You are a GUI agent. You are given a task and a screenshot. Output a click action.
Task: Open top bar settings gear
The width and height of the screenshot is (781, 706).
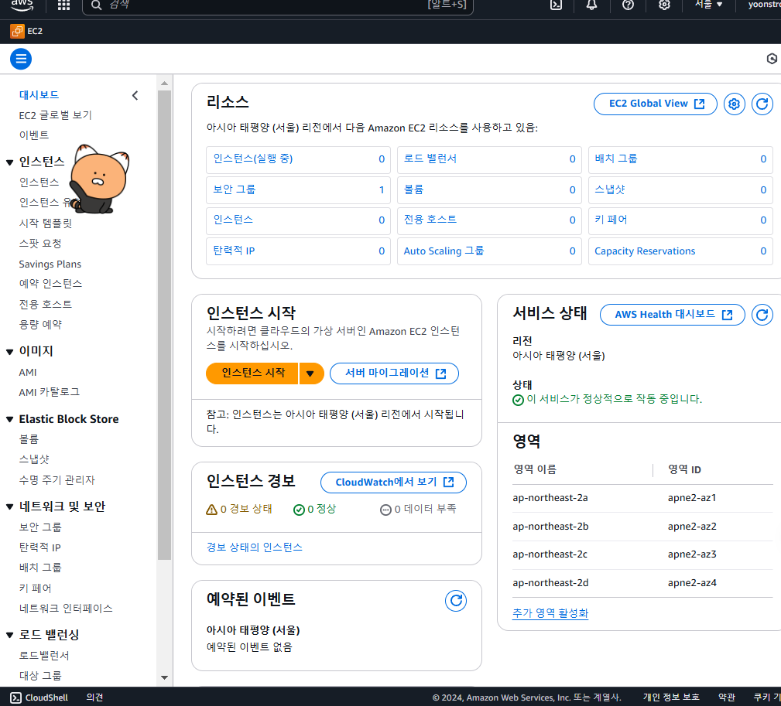pyautogui.click(x=664, y=5)
